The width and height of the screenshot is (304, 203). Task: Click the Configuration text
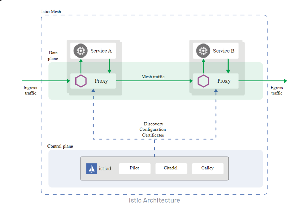(x=153, y=129)
